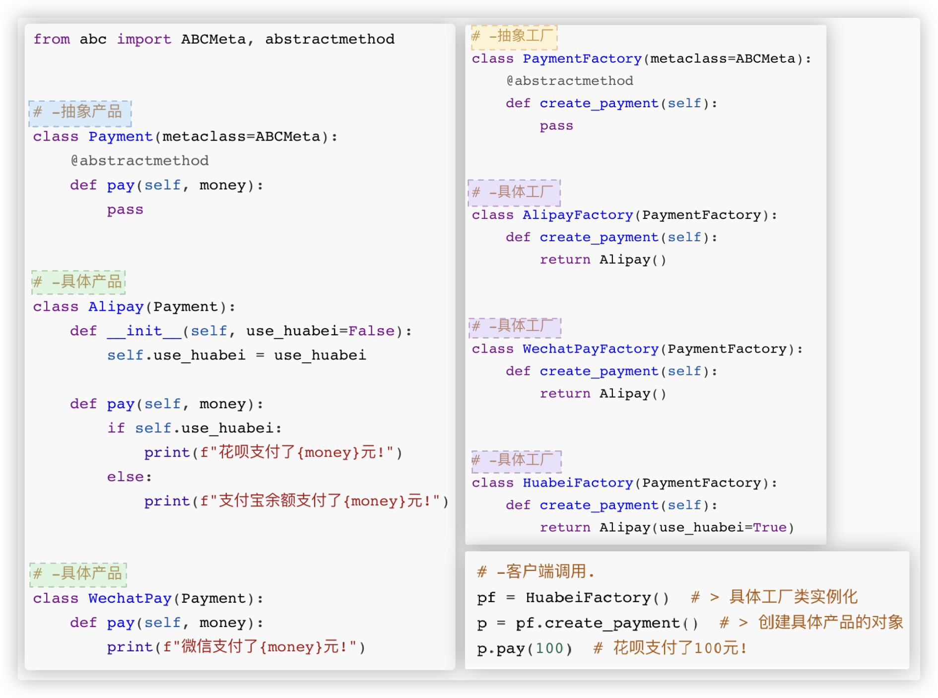Select the 'class Payment' definition line
The height and width of the screenshot is (698, 938).
click(x=185, y=137)
